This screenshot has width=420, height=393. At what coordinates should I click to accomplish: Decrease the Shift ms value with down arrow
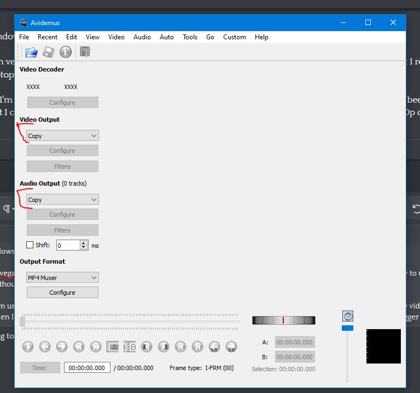[x=84, y=247]
